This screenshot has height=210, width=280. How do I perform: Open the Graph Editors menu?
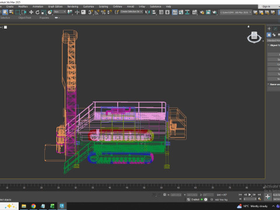tap(55, 6)
